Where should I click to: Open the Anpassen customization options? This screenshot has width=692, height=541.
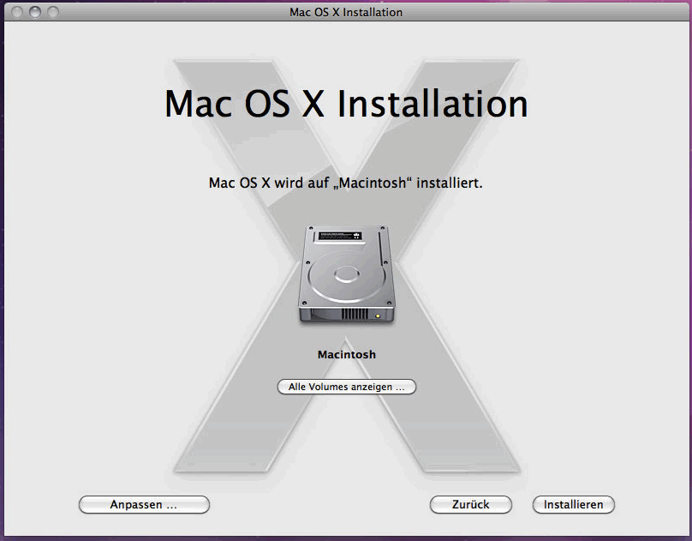point(144,505)
